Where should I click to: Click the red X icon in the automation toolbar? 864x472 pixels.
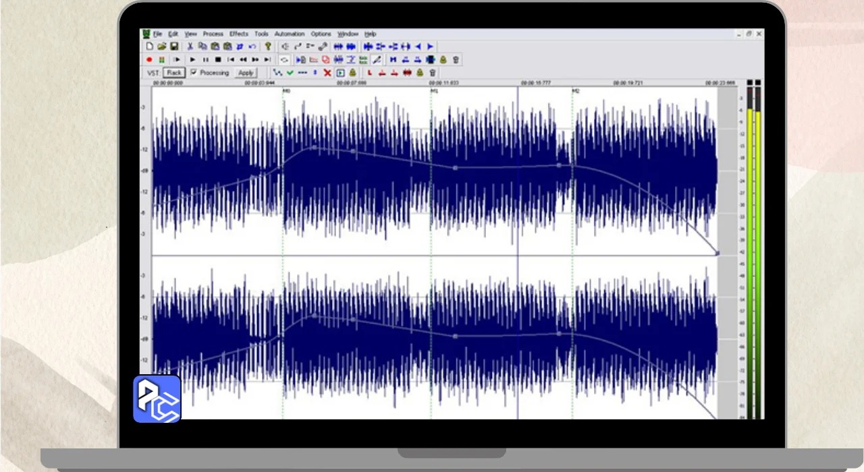(327, 73)
